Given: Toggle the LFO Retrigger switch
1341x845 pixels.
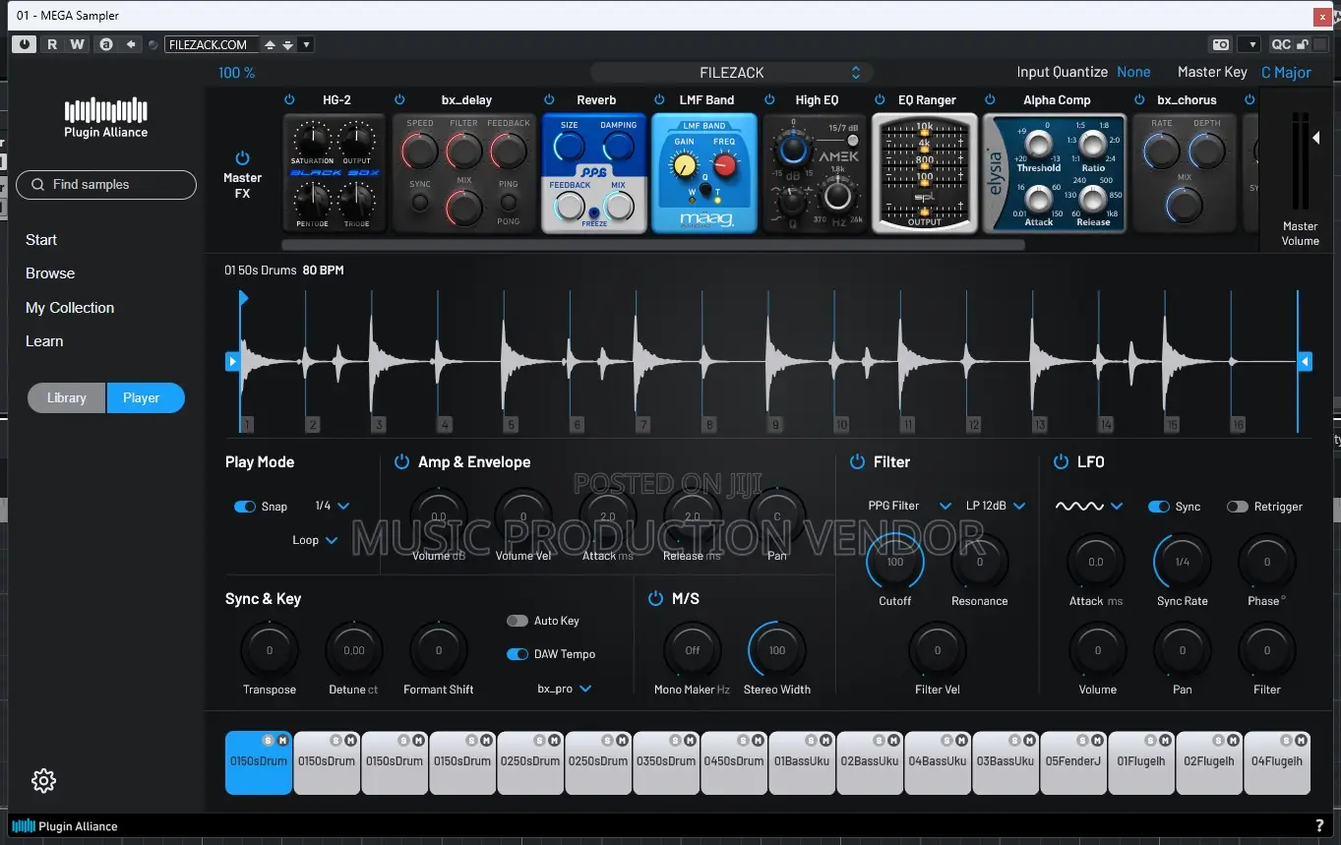Looking at the screenshot, I should [x=1238, y=507].
